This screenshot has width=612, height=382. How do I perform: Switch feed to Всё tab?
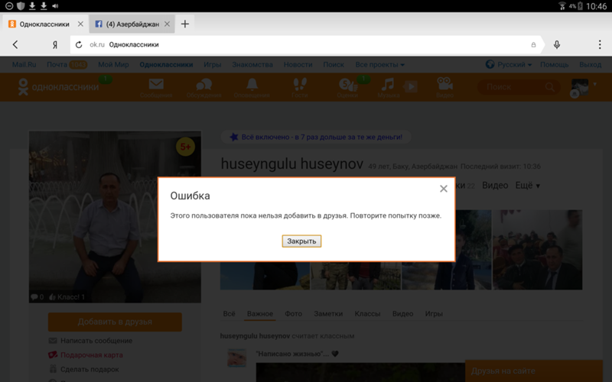[x=229, y=314]
